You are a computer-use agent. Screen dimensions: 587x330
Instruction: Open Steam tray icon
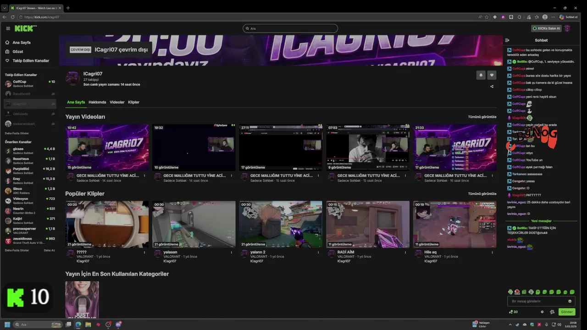pos(517,324)
